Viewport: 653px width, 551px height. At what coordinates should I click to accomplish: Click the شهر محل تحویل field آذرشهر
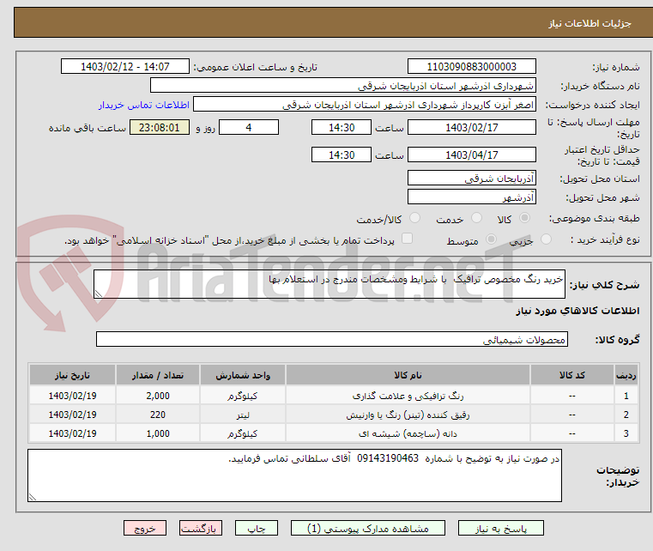pos(471,197)
